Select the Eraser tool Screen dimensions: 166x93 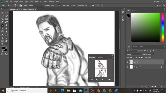[6, 28]
